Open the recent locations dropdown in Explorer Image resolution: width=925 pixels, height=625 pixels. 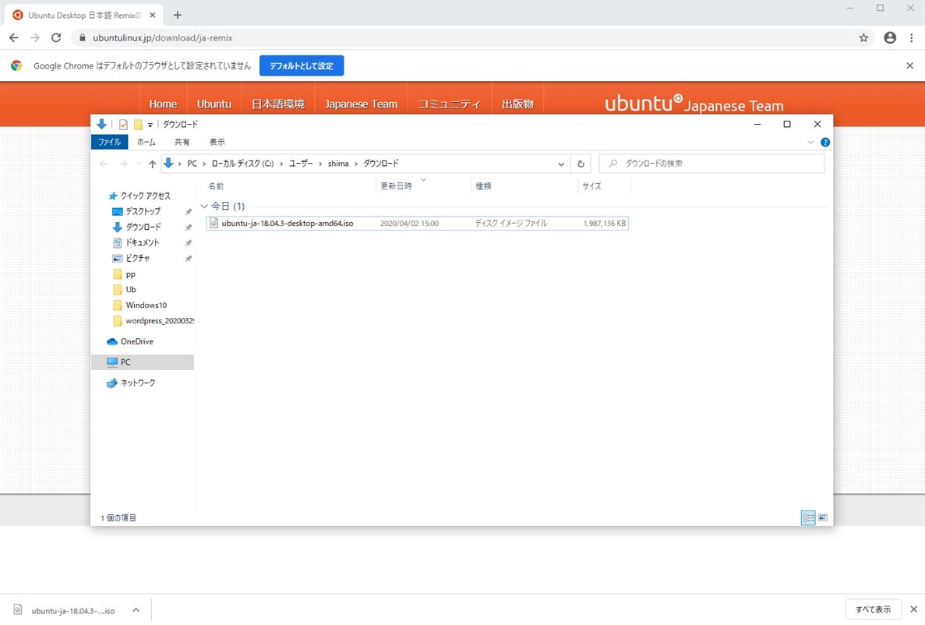(139, 164)
